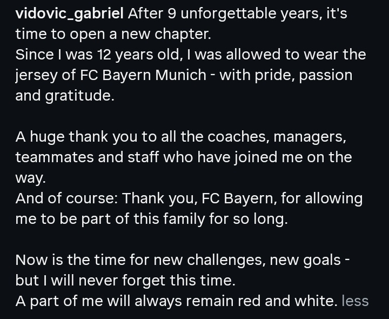
Task: Click the phrase "and gratitude."
Action: tap(65, 96)
